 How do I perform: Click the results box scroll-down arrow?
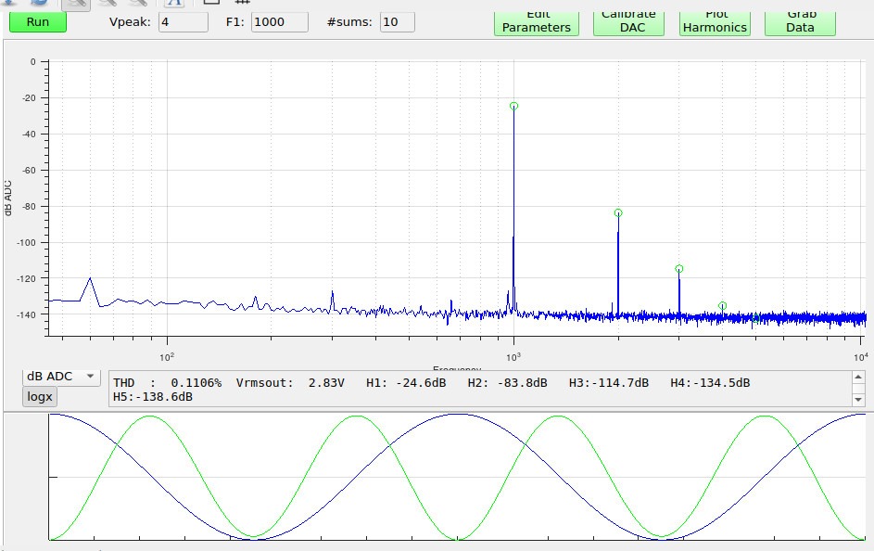pyautogui.click(x=858, y=400)
